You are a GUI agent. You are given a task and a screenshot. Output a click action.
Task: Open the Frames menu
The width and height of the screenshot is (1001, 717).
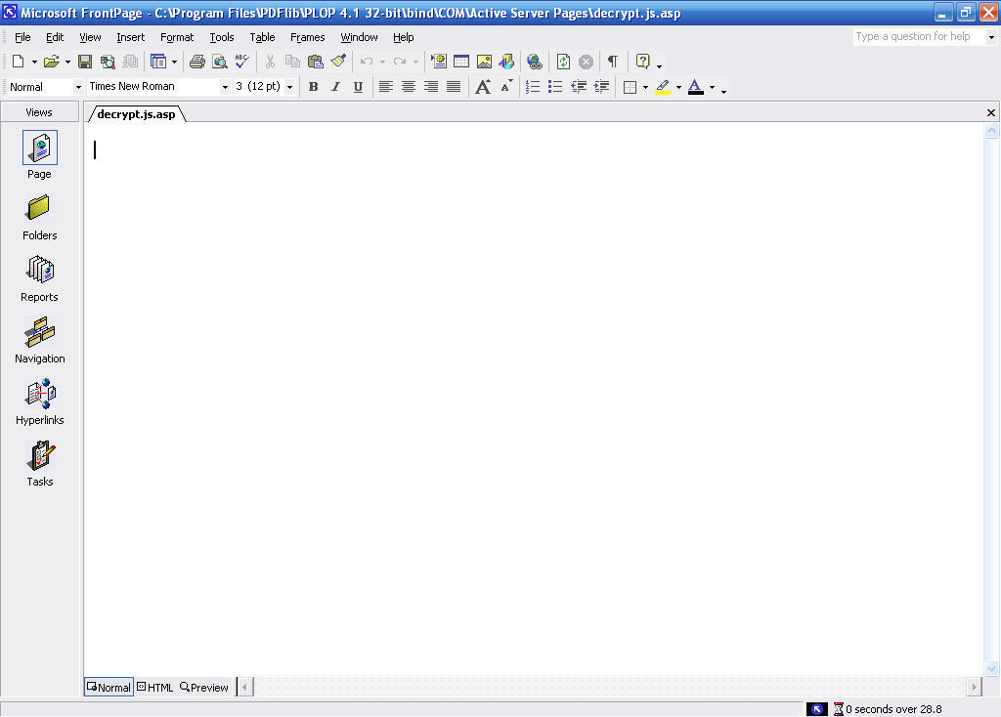coord(307,38)
